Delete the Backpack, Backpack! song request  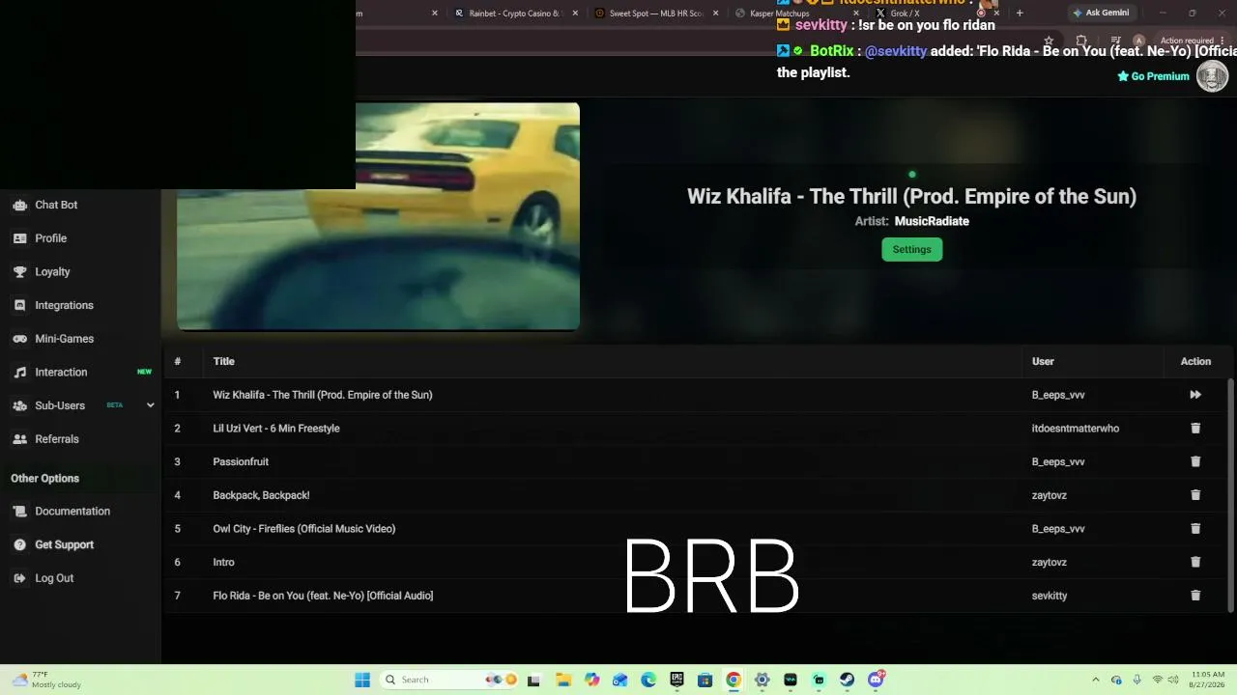(x=1195, y=495)
